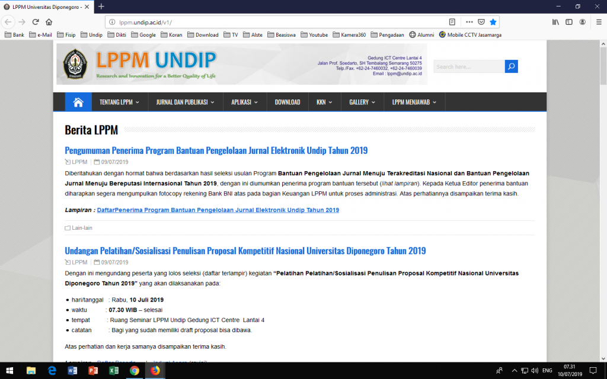The image size is (607, 379).
Task: Expand Jurnal dan Publikasi dropdown
Action: pyautogui.click(x=185, y=102)
